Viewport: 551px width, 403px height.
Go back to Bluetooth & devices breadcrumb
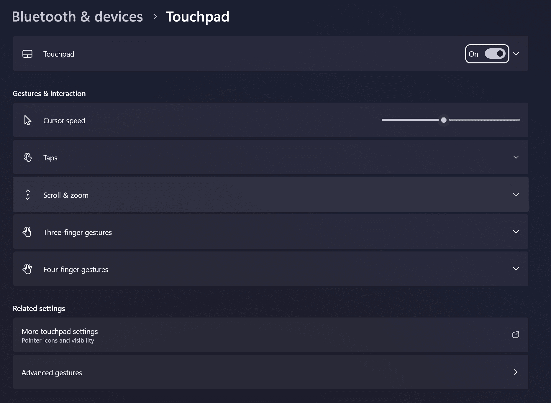[77, 17]
